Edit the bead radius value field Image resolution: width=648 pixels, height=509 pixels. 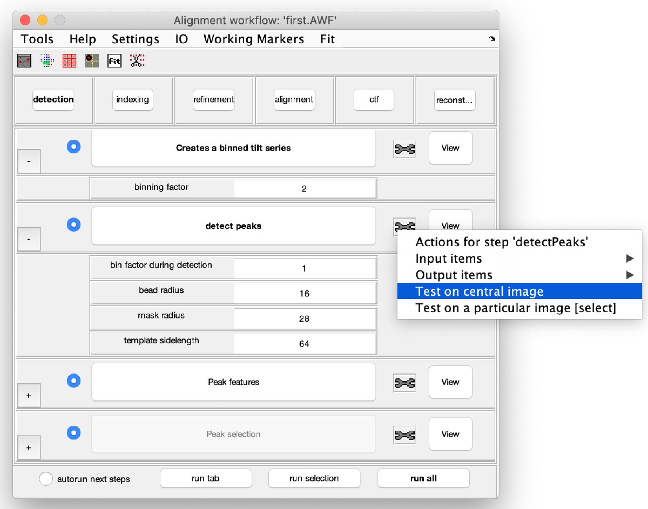point(305,293)
